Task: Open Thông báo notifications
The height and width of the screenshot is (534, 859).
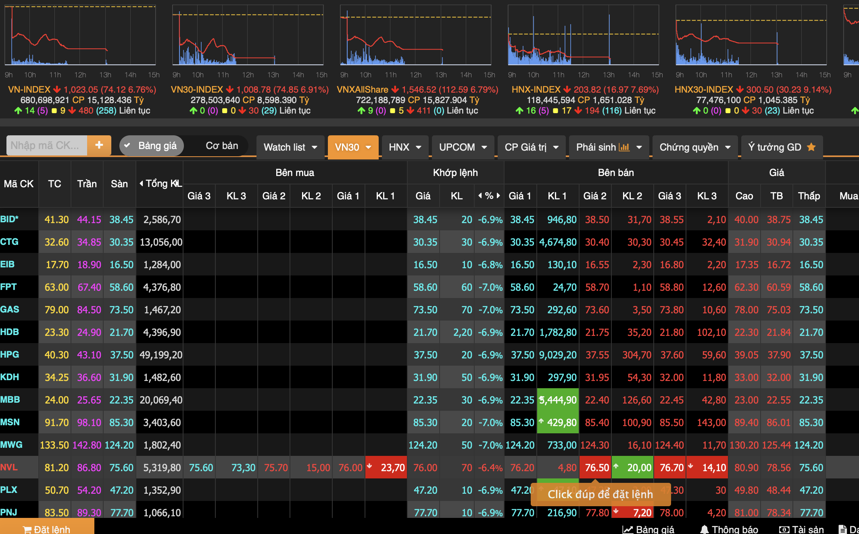Action: coord(730,530)
